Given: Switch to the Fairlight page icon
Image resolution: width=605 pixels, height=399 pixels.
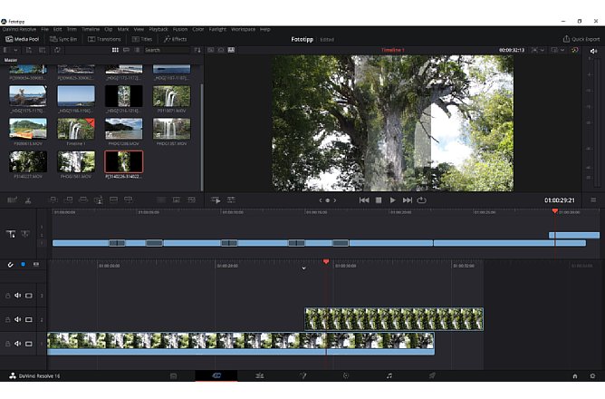Looking at the screenshot, I should [x=389, y=375].
